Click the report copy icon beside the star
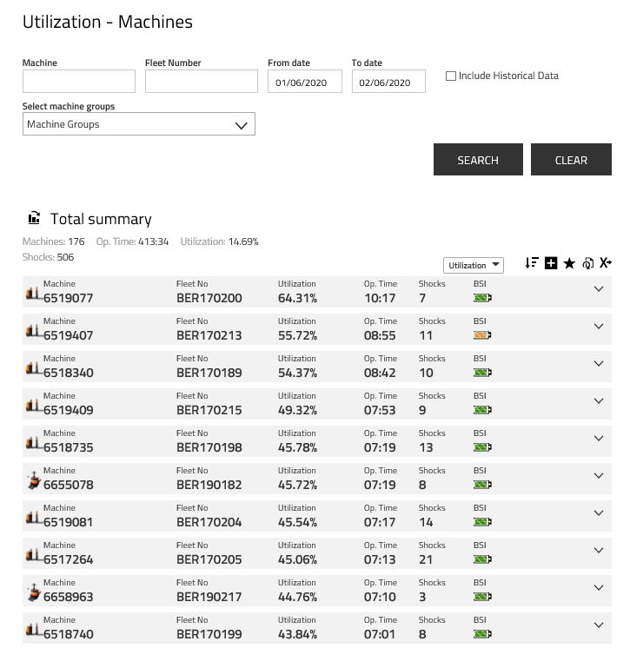Screen dimensions: 630x648 (588, 264)
